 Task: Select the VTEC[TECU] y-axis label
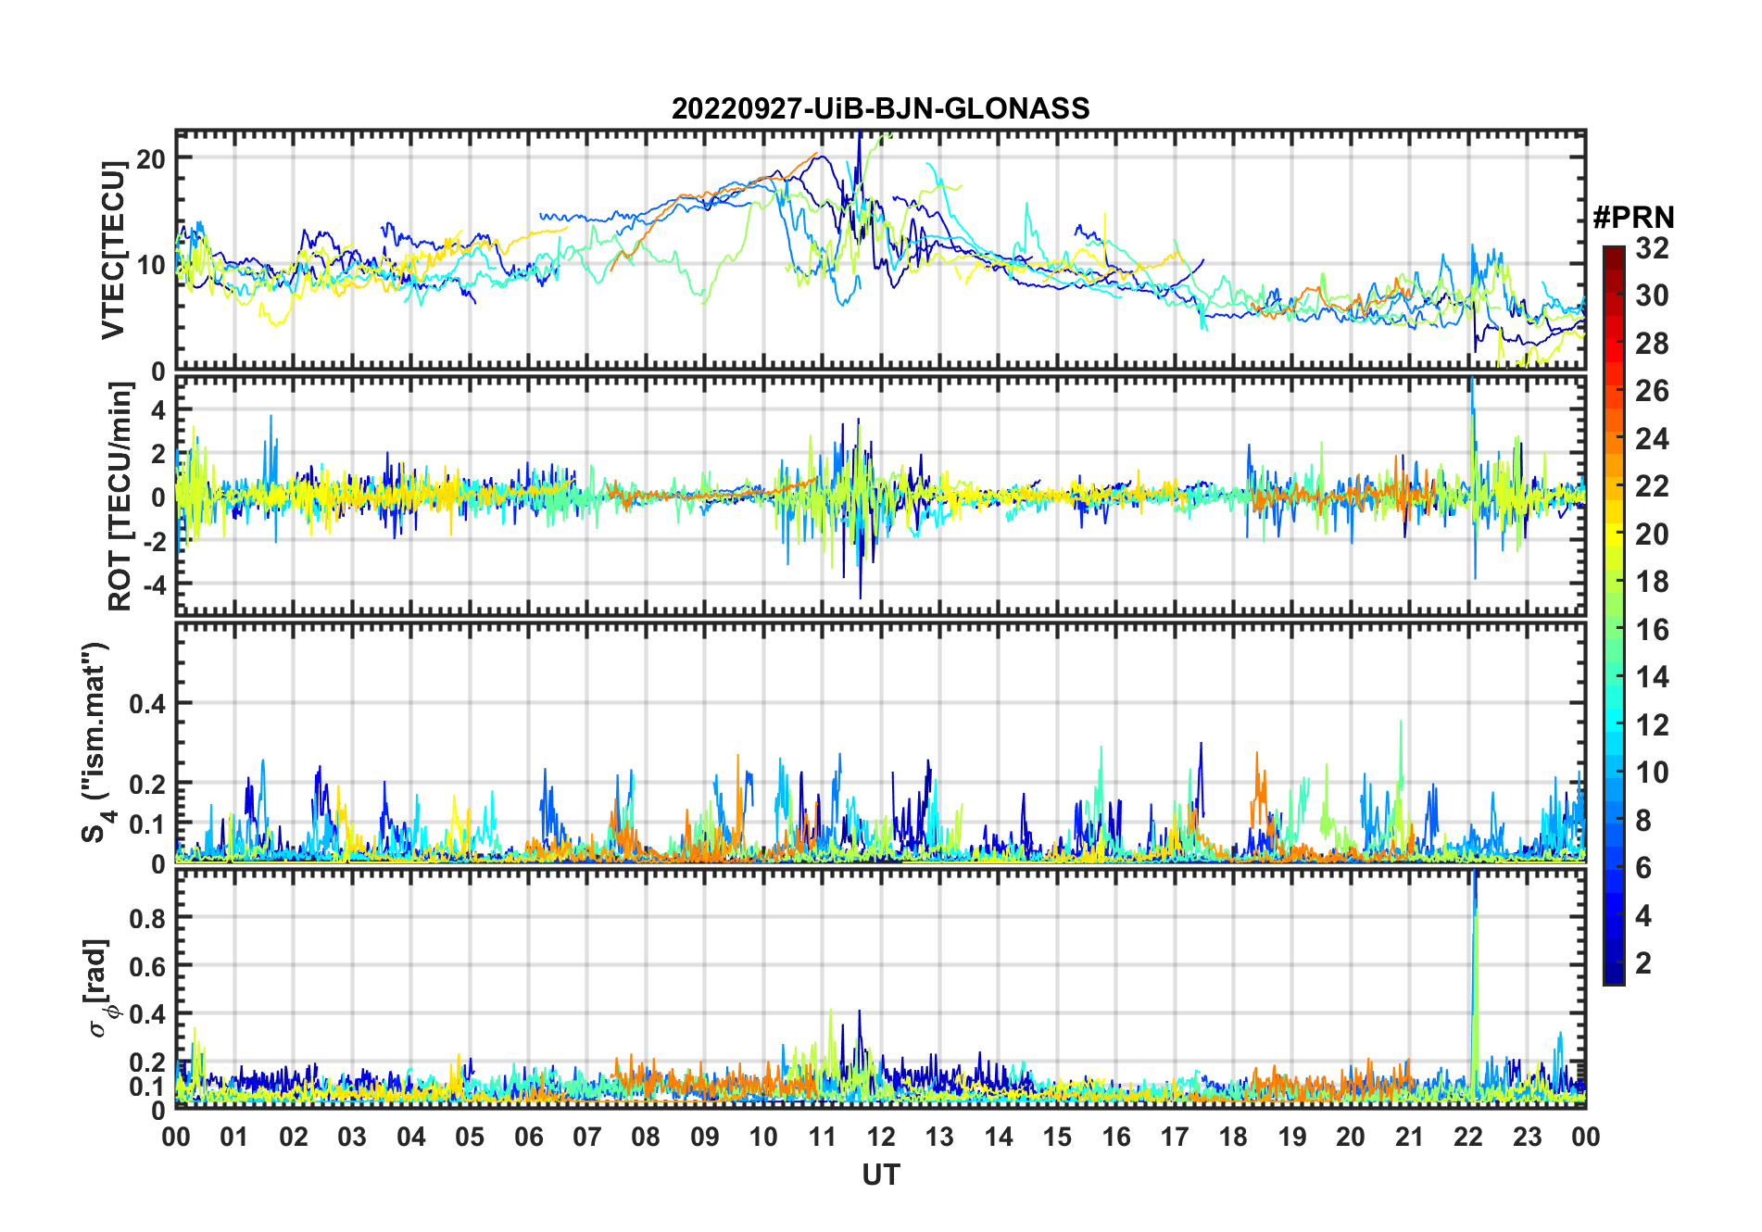[x=113, y=250]
